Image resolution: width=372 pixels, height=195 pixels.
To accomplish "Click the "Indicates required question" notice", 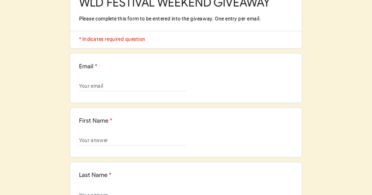I will (x=112, y=39).
